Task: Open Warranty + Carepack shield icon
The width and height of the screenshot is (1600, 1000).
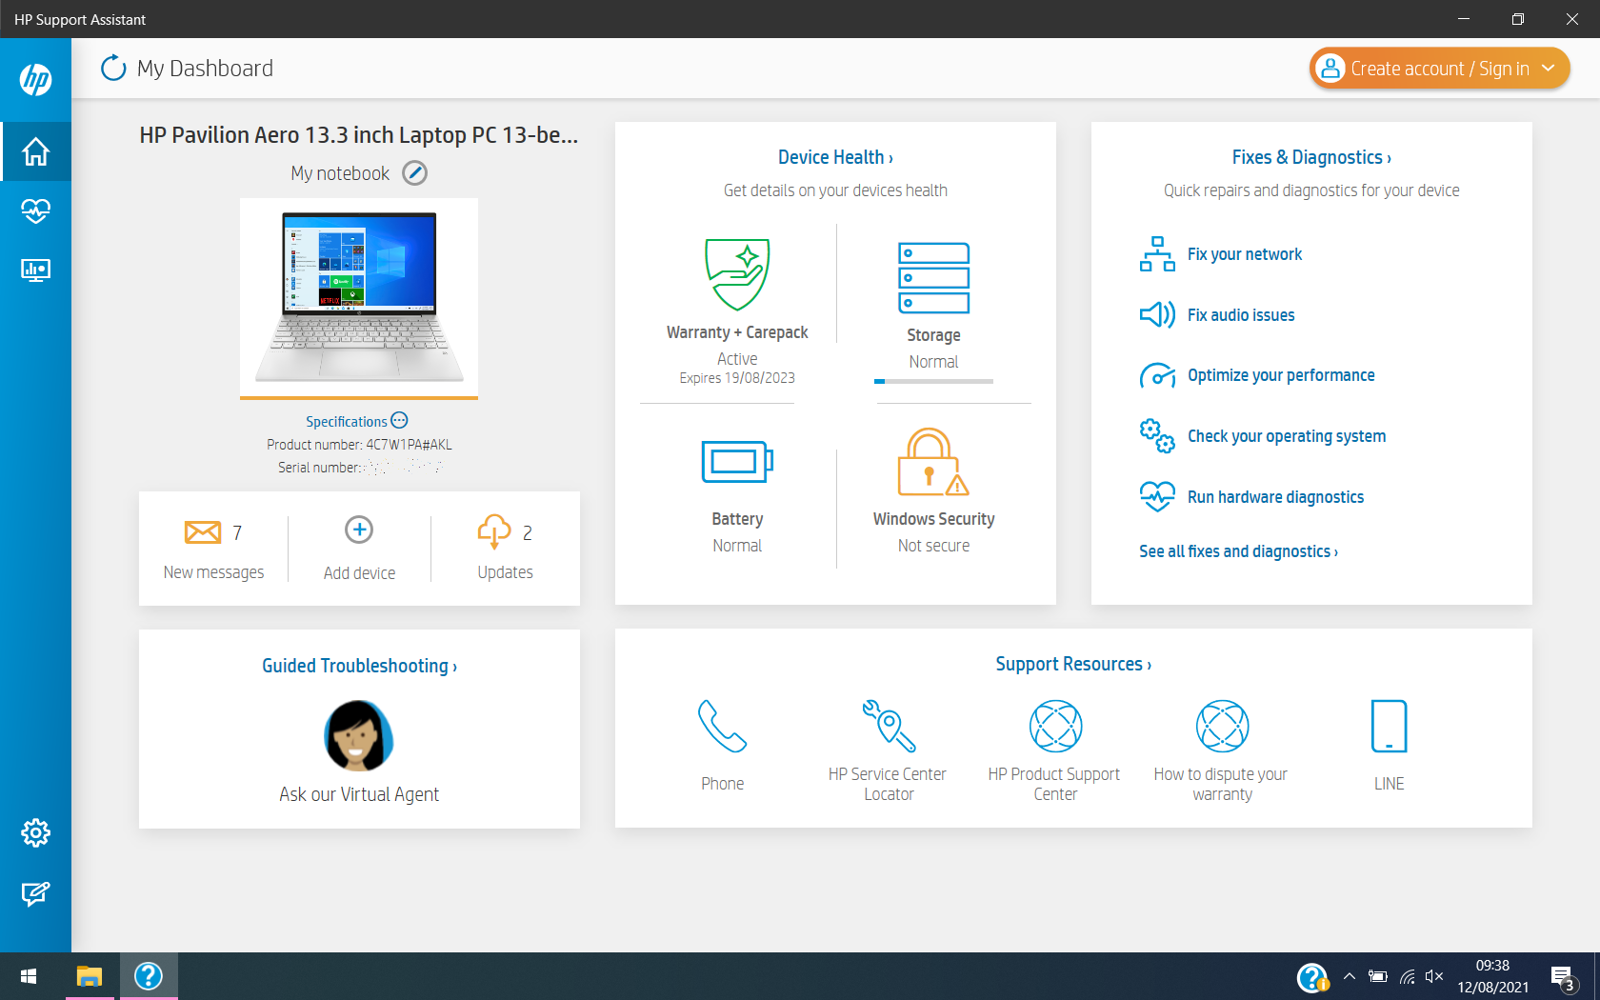Action: coord(737,274)
